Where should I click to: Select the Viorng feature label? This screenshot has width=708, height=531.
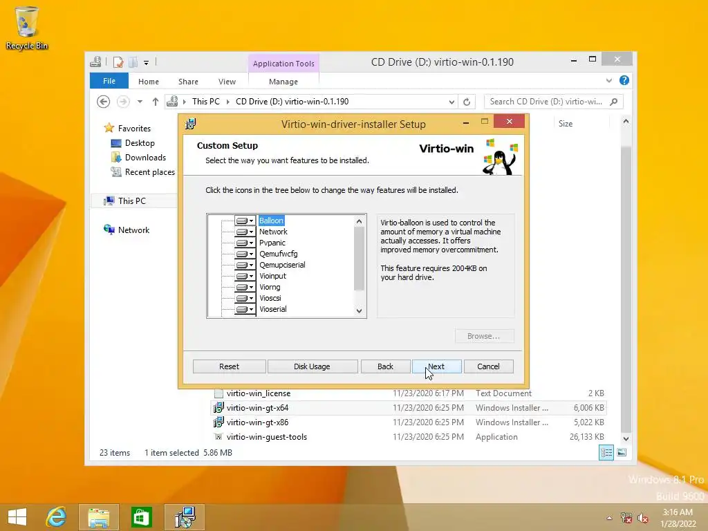tap(270, 287)
